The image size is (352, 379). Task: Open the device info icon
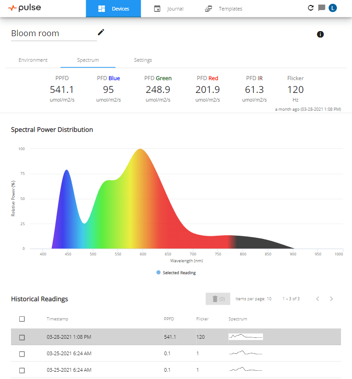[320, 34]
